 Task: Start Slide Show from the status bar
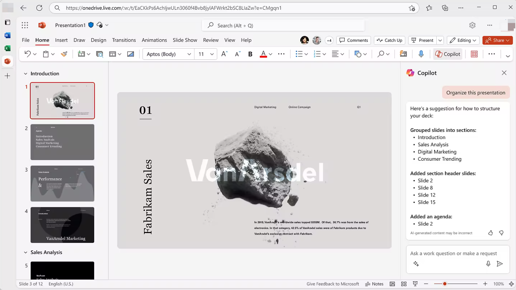[x=415, y=284]
